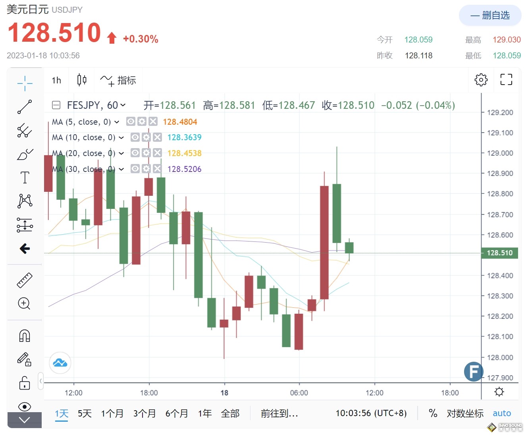Open the indicators menu
The image size is (526, 436).
coord(118,80)
